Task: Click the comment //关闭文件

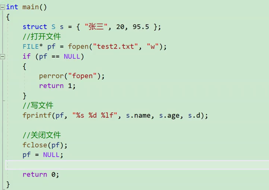Action: tap(42, 135)
